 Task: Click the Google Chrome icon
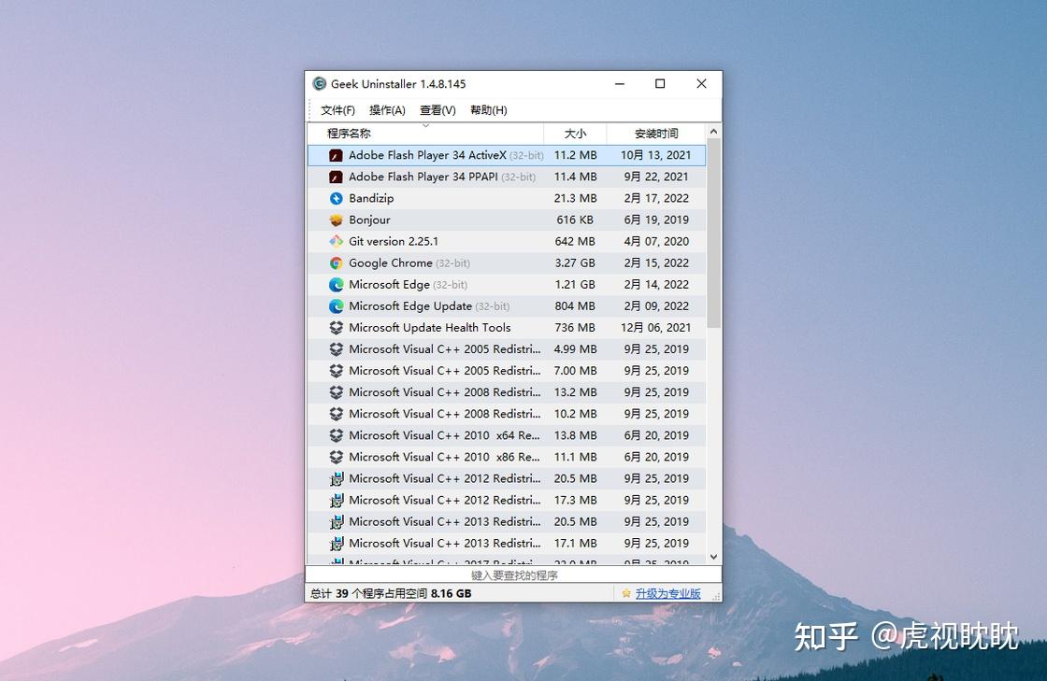coord(336,262)
